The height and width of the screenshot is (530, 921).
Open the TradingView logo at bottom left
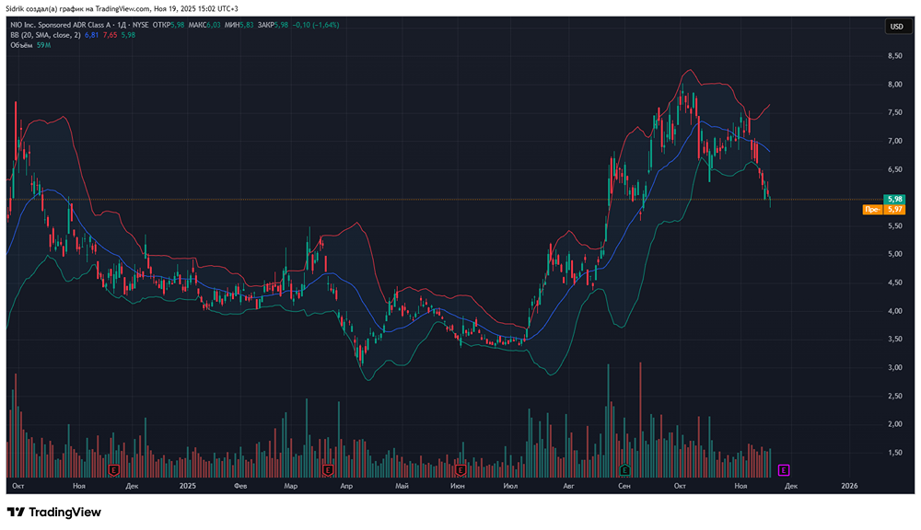54,513
